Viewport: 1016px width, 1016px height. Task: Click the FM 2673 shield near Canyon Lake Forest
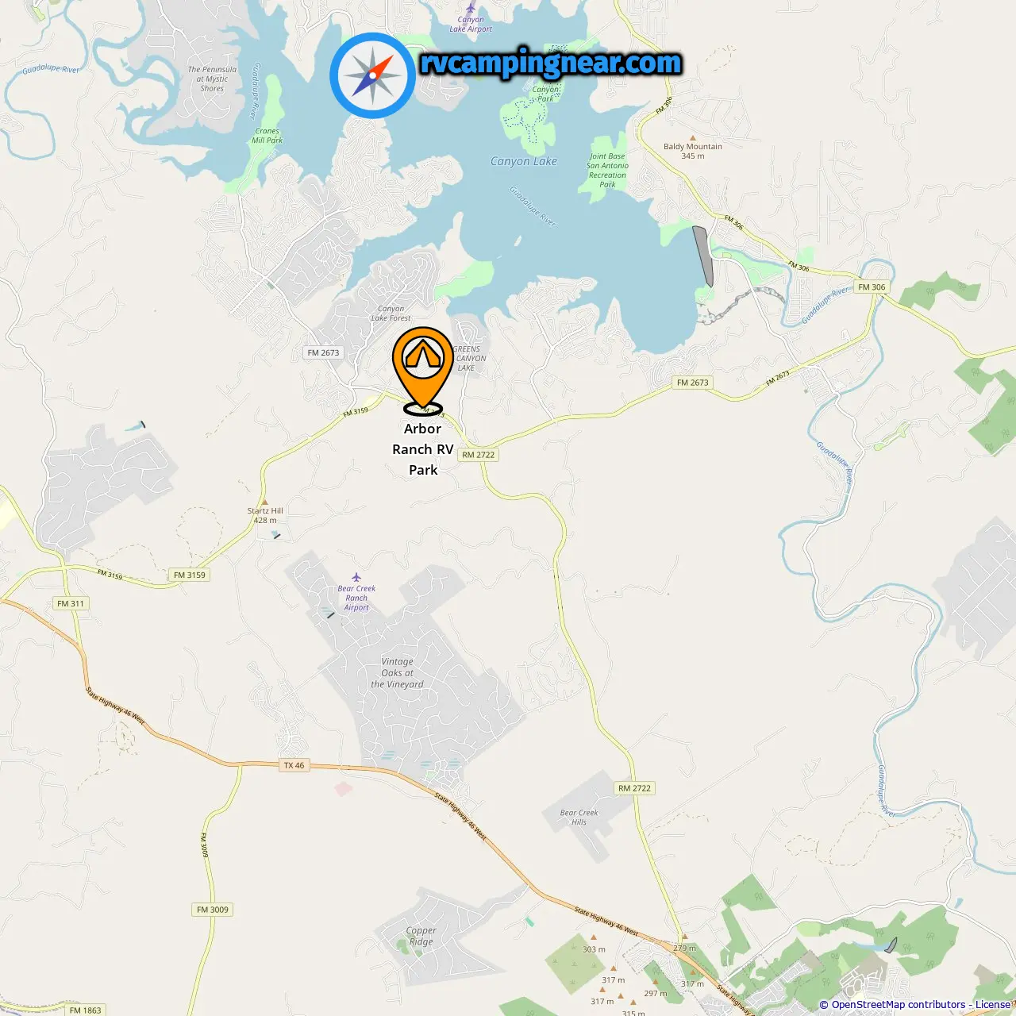[x=323, y=352]
